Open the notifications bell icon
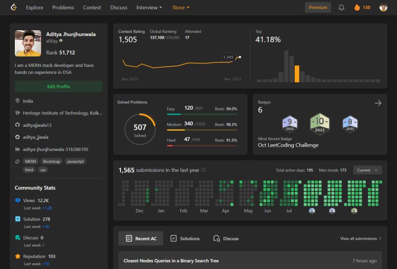This screenshot has width=397, height=269. point(341,7)
